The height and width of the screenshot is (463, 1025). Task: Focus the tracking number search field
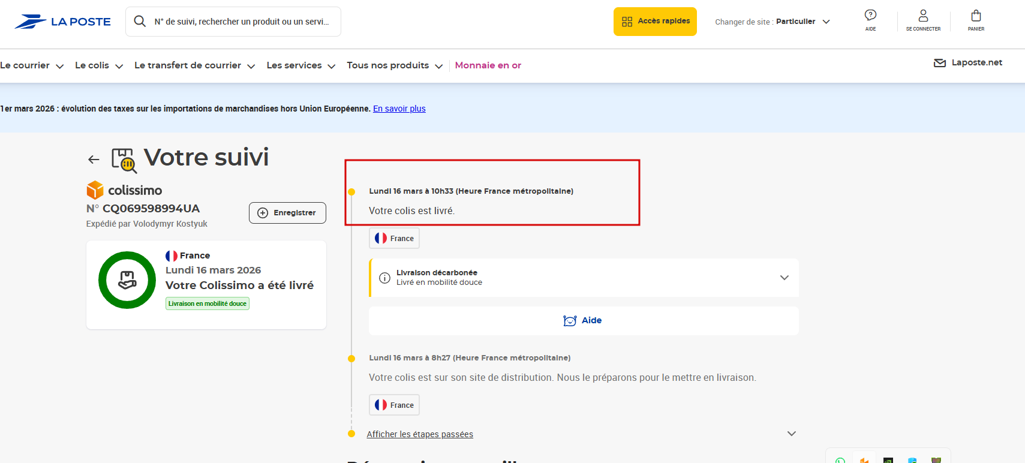point(233,22)
